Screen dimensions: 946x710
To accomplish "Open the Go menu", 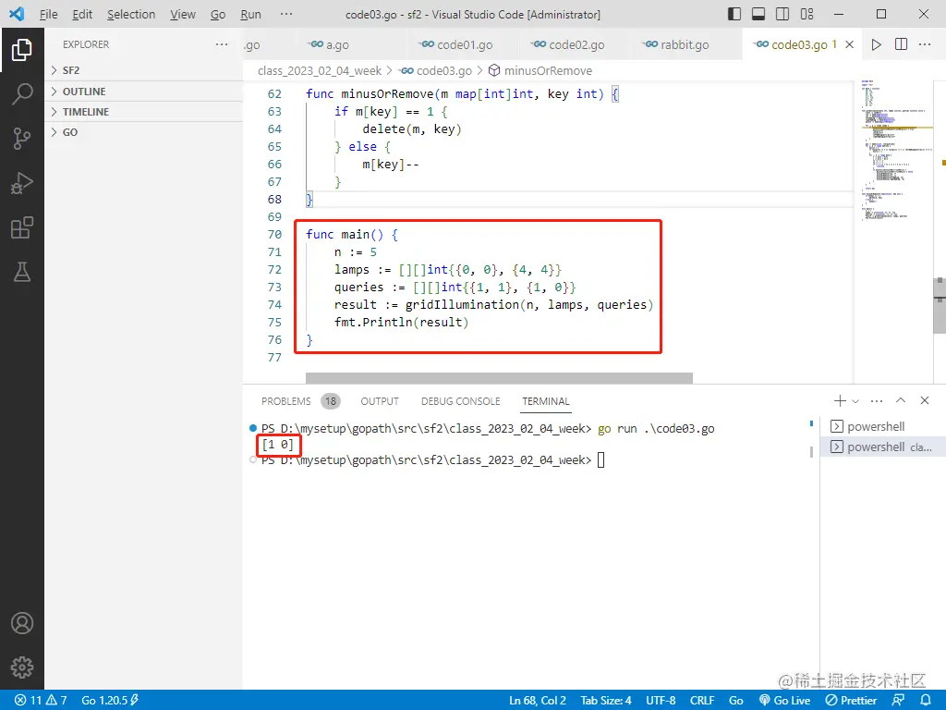I will point(218,14).
